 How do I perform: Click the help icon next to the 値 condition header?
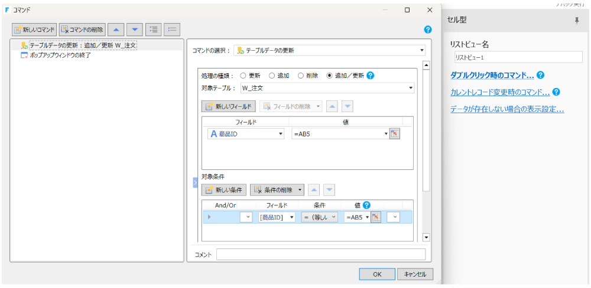point(366,205)
